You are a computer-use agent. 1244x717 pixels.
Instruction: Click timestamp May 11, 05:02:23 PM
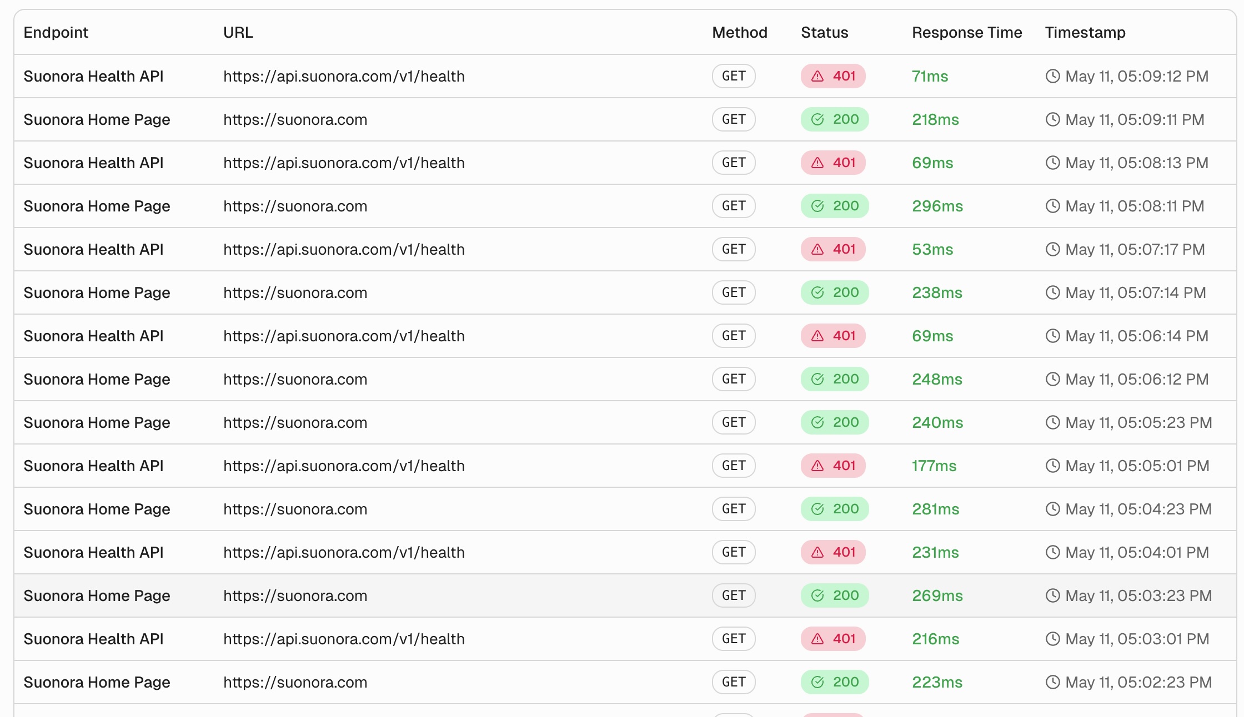point(1138,682)
